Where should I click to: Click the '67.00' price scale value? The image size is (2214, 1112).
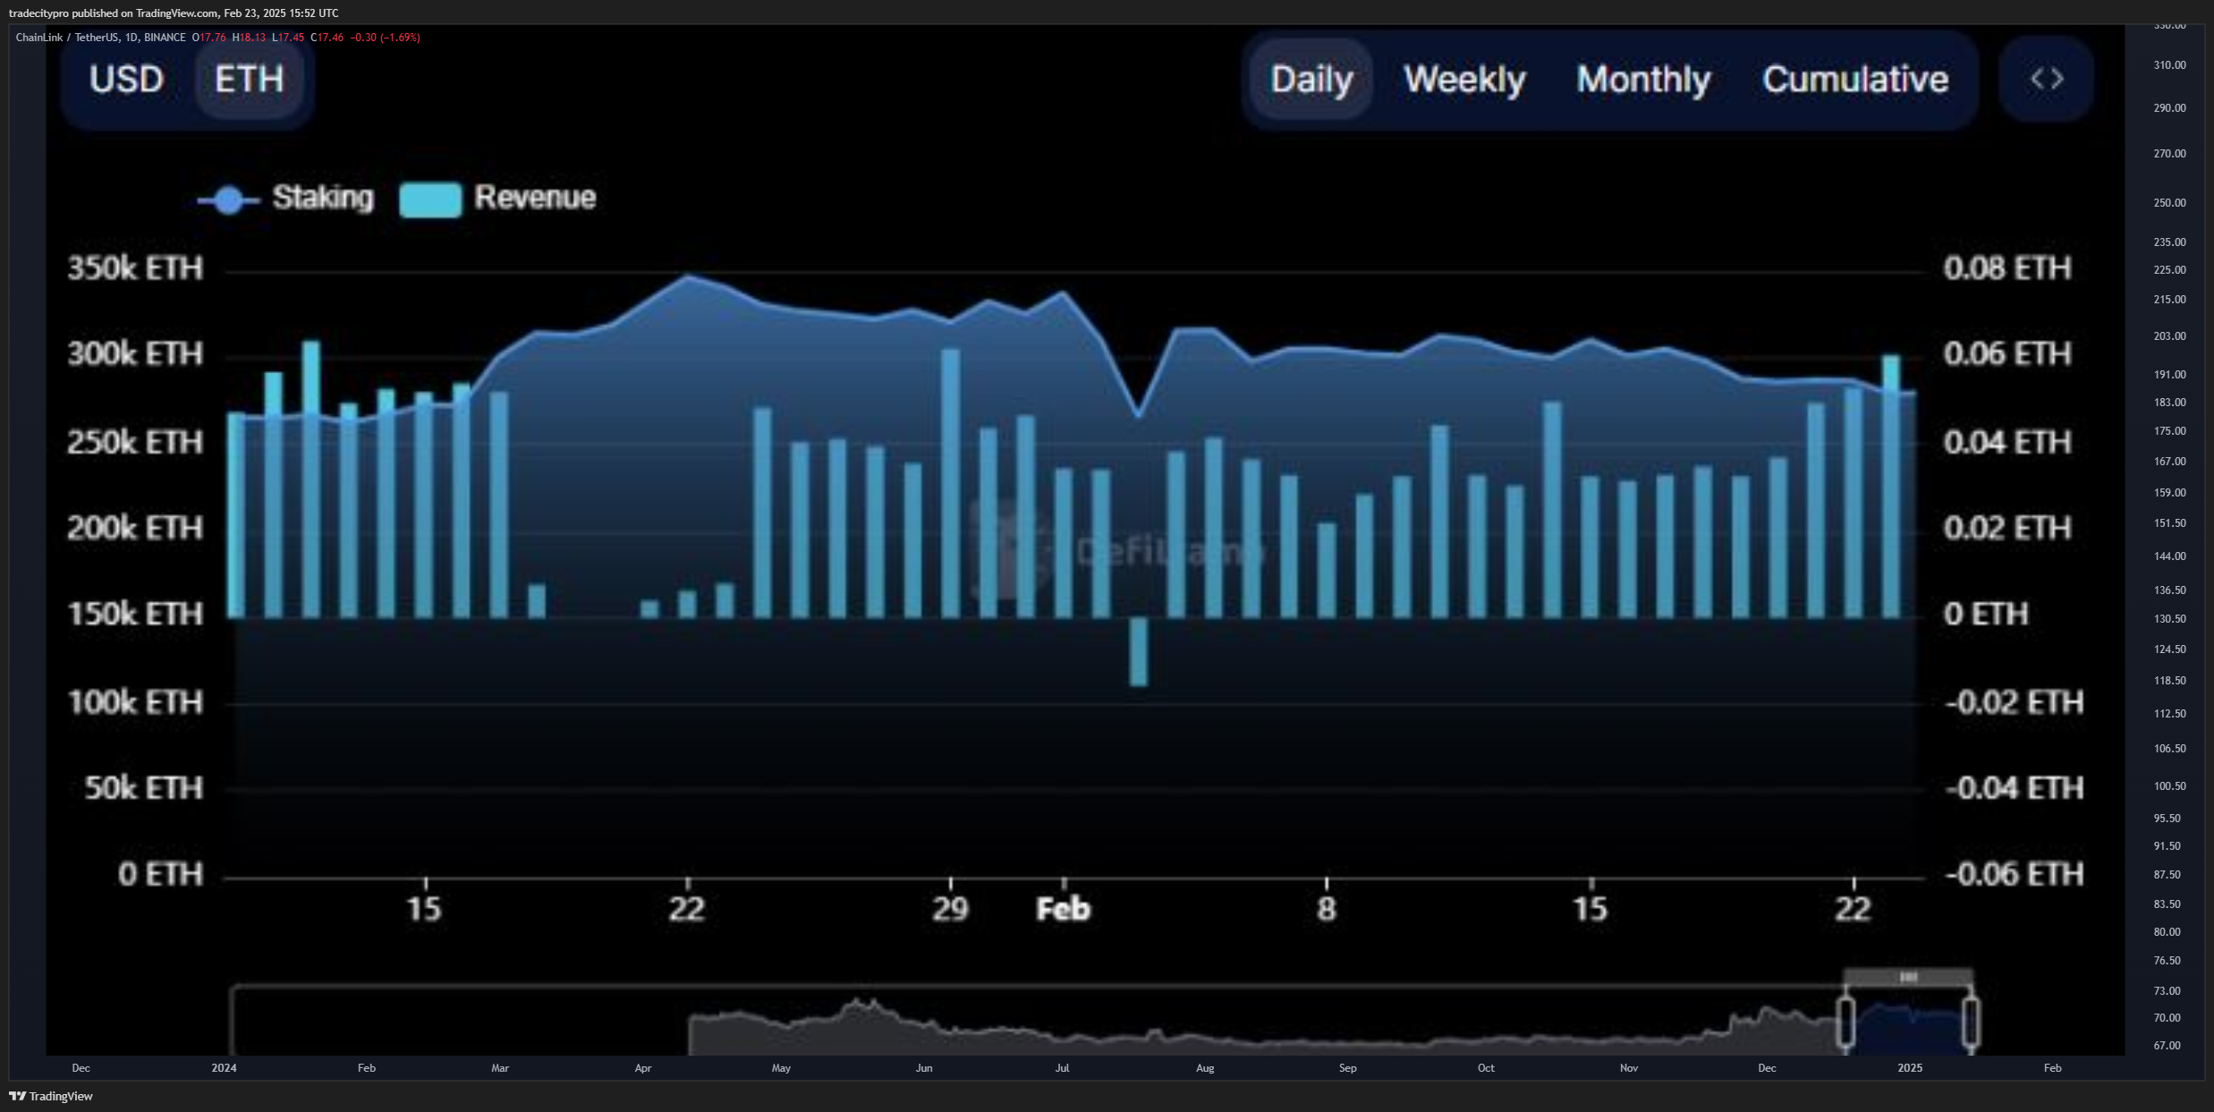(2167, 1045)
